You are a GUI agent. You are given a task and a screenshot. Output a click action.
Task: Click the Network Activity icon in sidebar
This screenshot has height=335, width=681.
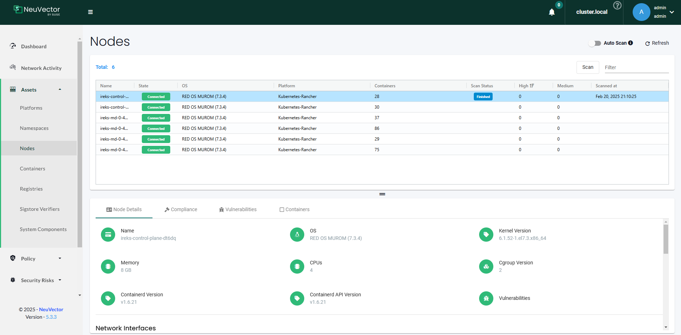[13, 67]
